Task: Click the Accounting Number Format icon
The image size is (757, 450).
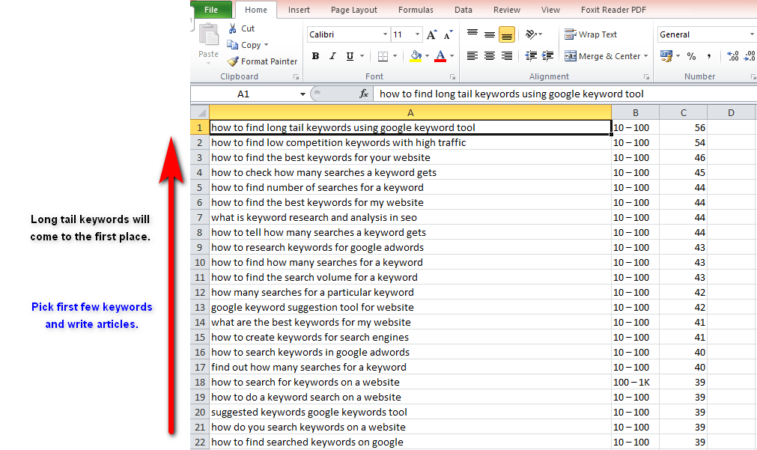Action: 666,56
